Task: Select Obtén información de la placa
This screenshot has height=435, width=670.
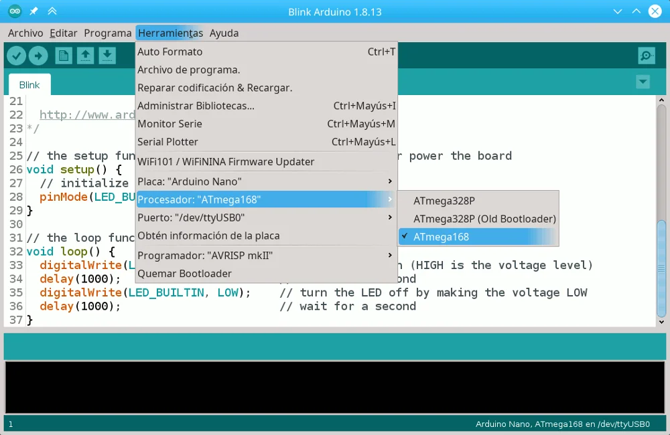Action: pyautogui.click(x=267, y=236)
